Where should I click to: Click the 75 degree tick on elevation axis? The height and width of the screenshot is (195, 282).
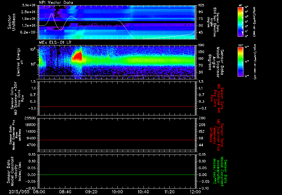[200, 19]
